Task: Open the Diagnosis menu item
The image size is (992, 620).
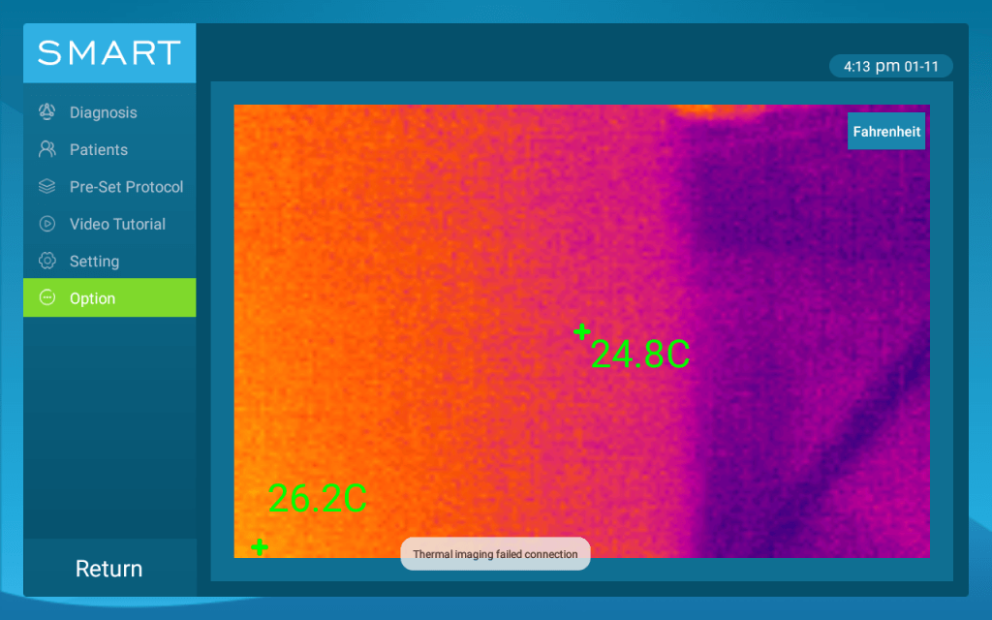Action: 104,112
